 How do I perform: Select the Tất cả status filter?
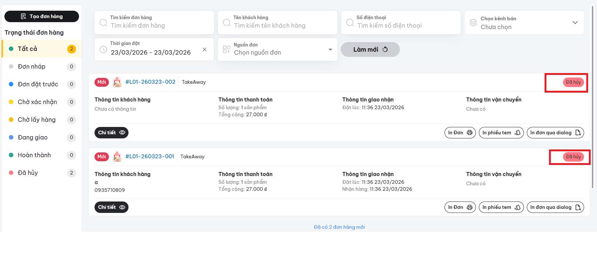click(42, 49)
